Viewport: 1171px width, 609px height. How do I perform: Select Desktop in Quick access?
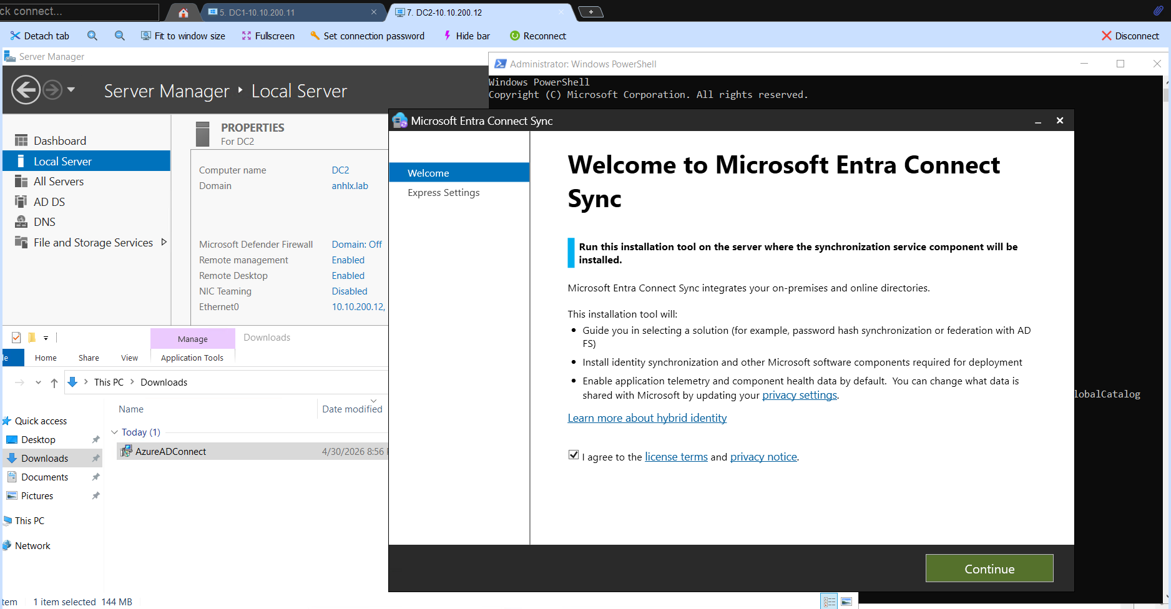38,440
